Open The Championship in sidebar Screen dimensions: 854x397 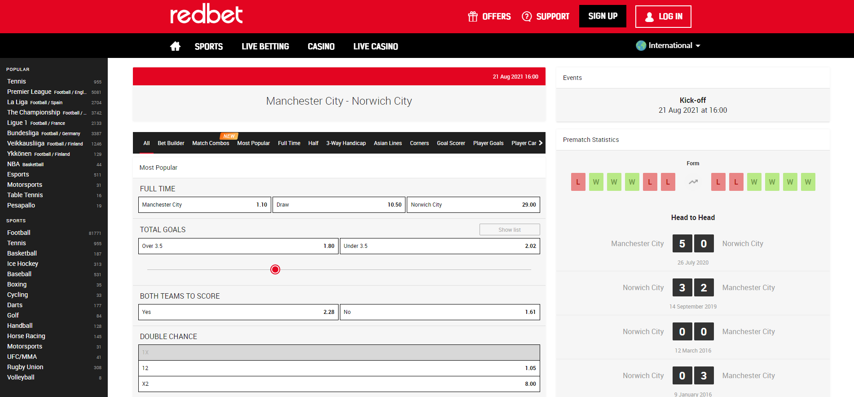coord(54,112)
